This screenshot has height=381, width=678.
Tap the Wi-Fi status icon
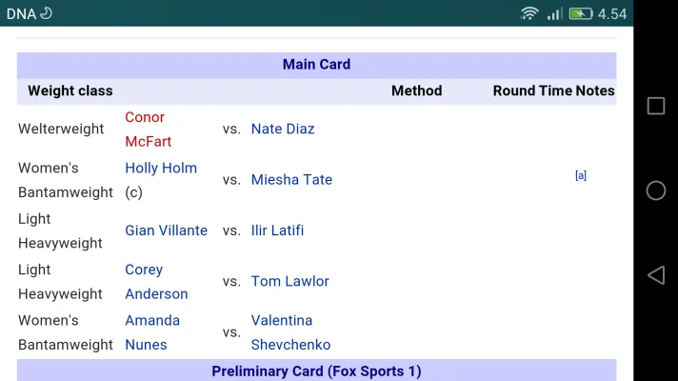(529, 13)
